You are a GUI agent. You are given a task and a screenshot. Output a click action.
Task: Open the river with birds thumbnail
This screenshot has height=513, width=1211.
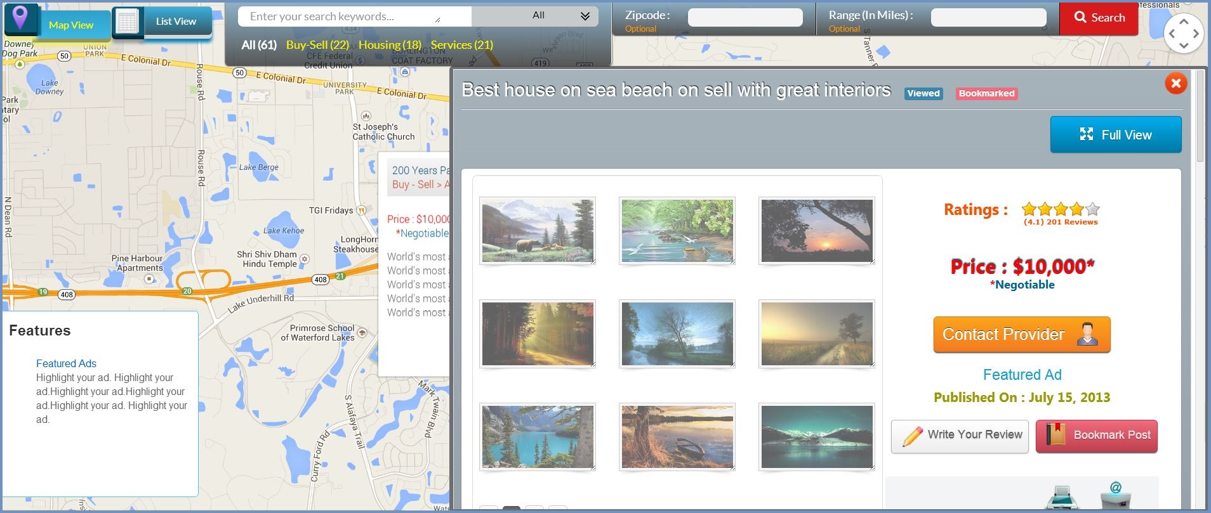click(x=677, y=231)
